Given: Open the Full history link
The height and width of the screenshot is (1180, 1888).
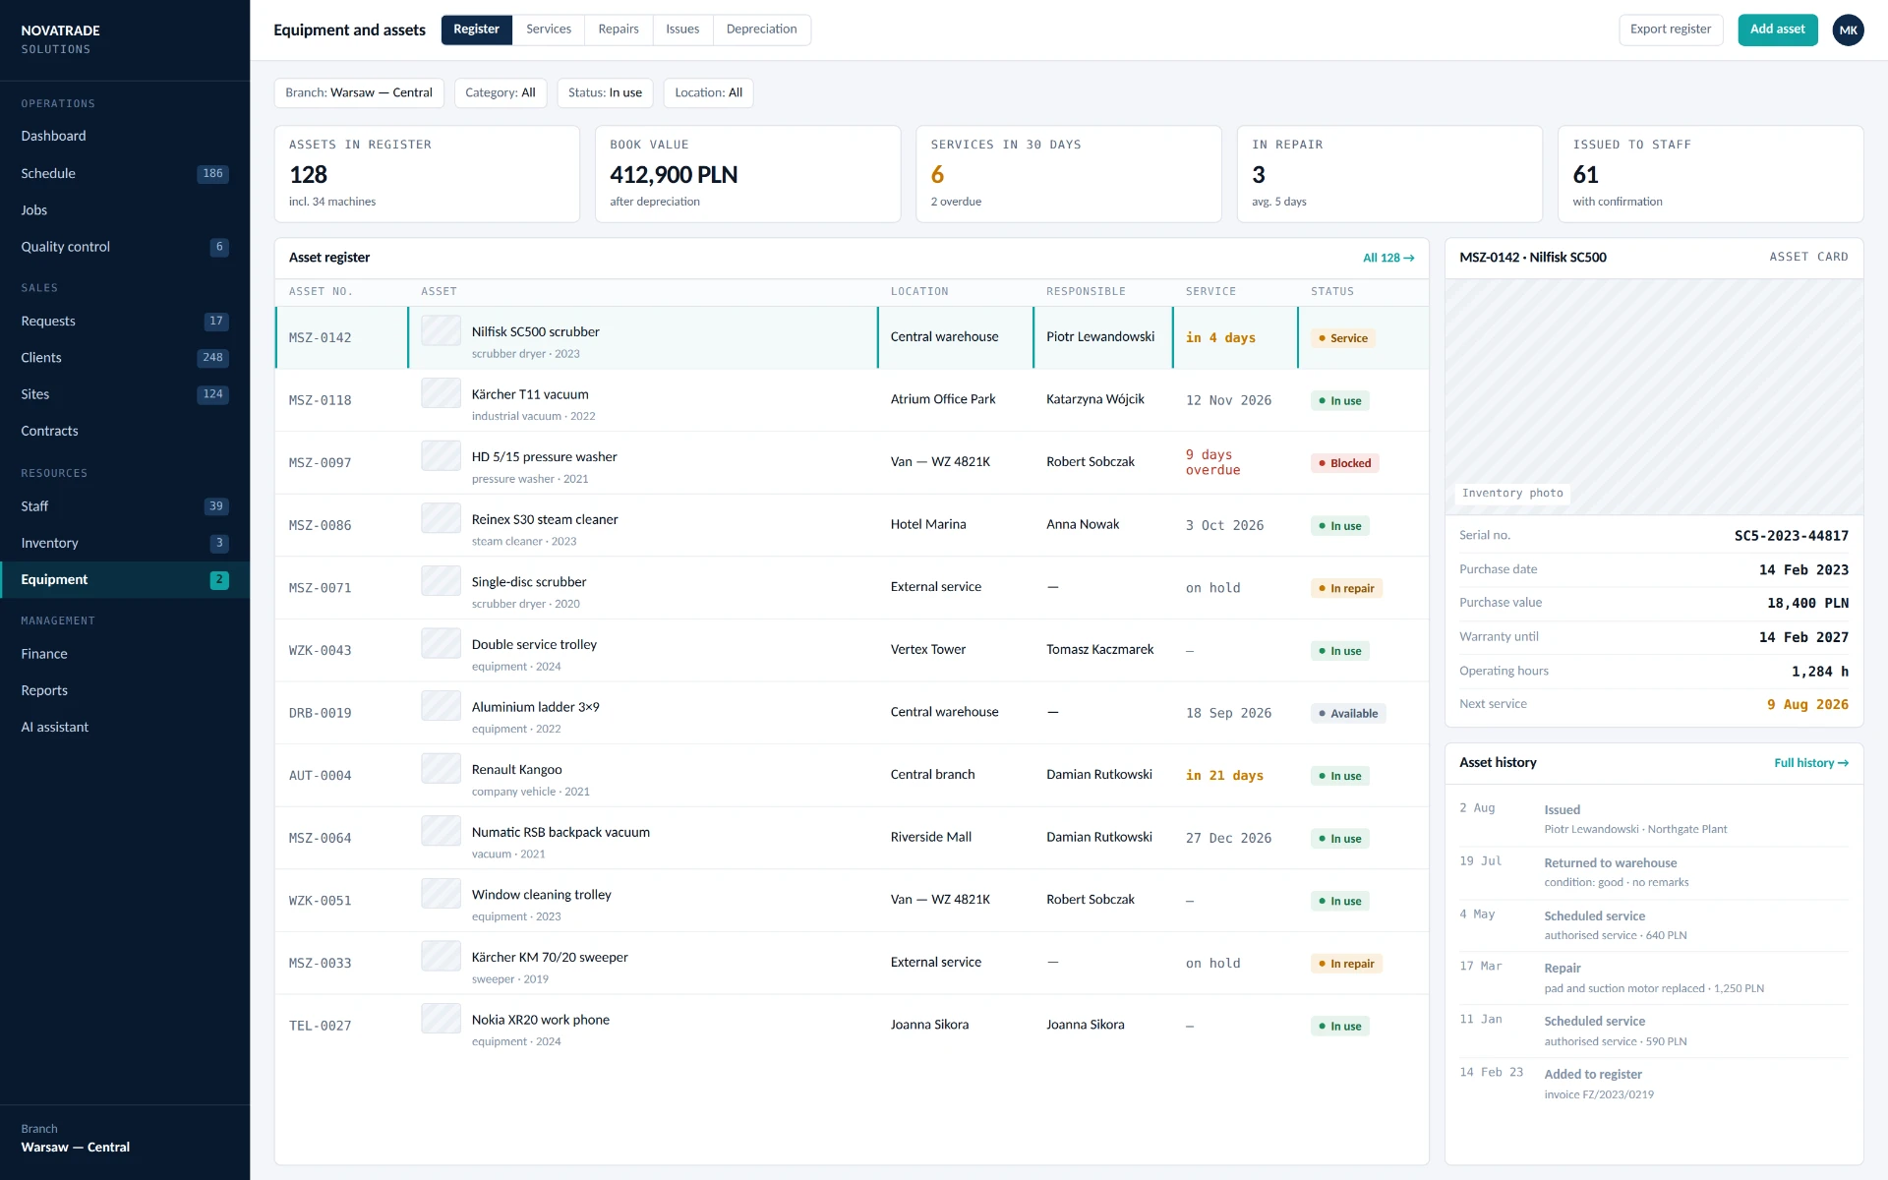Looking at the screenshot, I should pyautogui.click(x=1811, y=763).
